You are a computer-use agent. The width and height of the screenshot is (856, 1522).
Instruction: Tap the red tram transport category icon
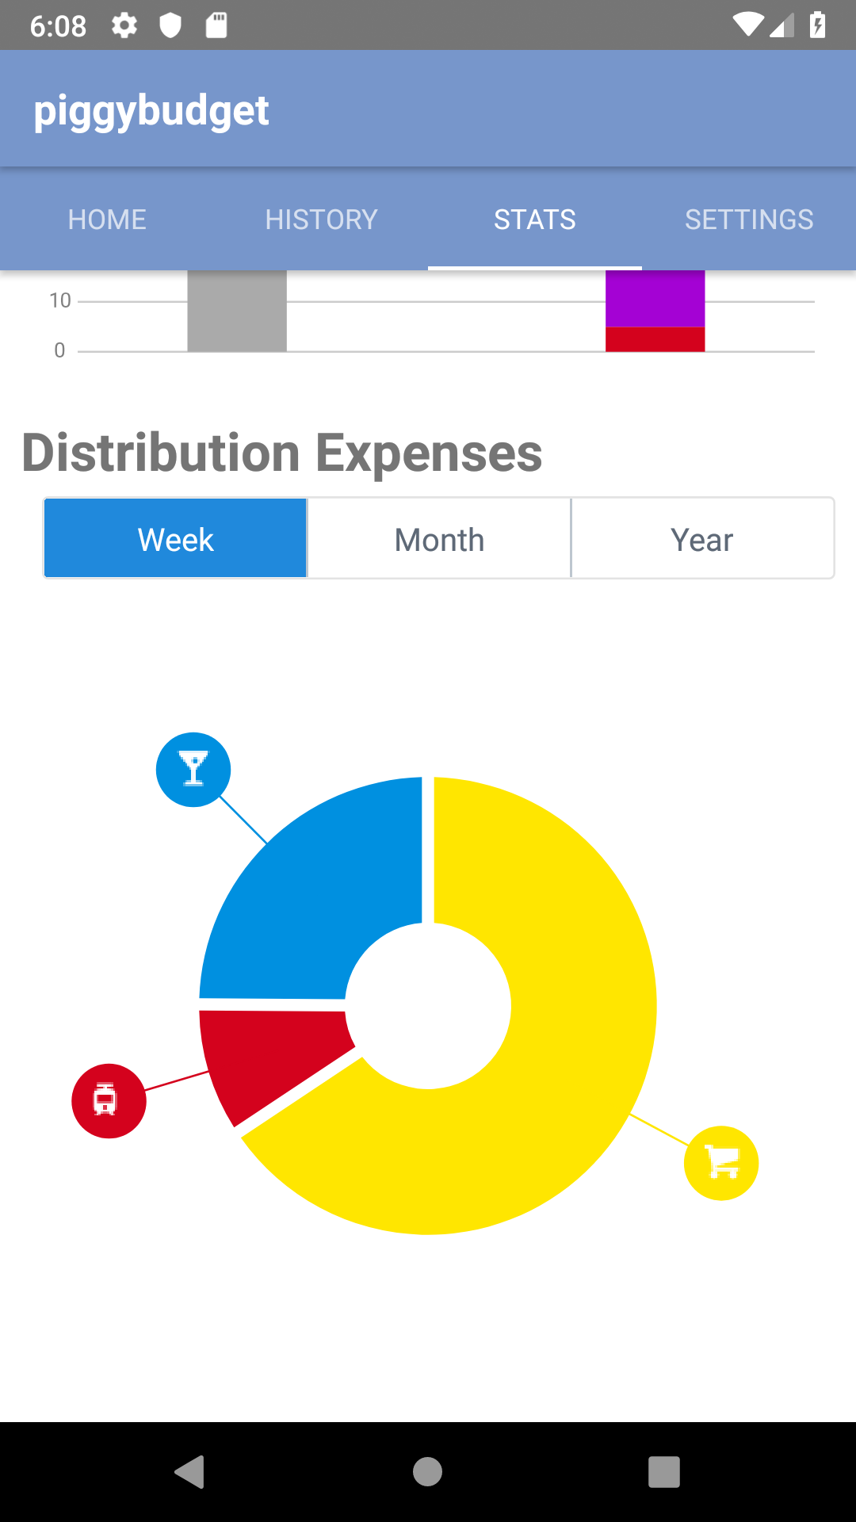coord(109,1101)
